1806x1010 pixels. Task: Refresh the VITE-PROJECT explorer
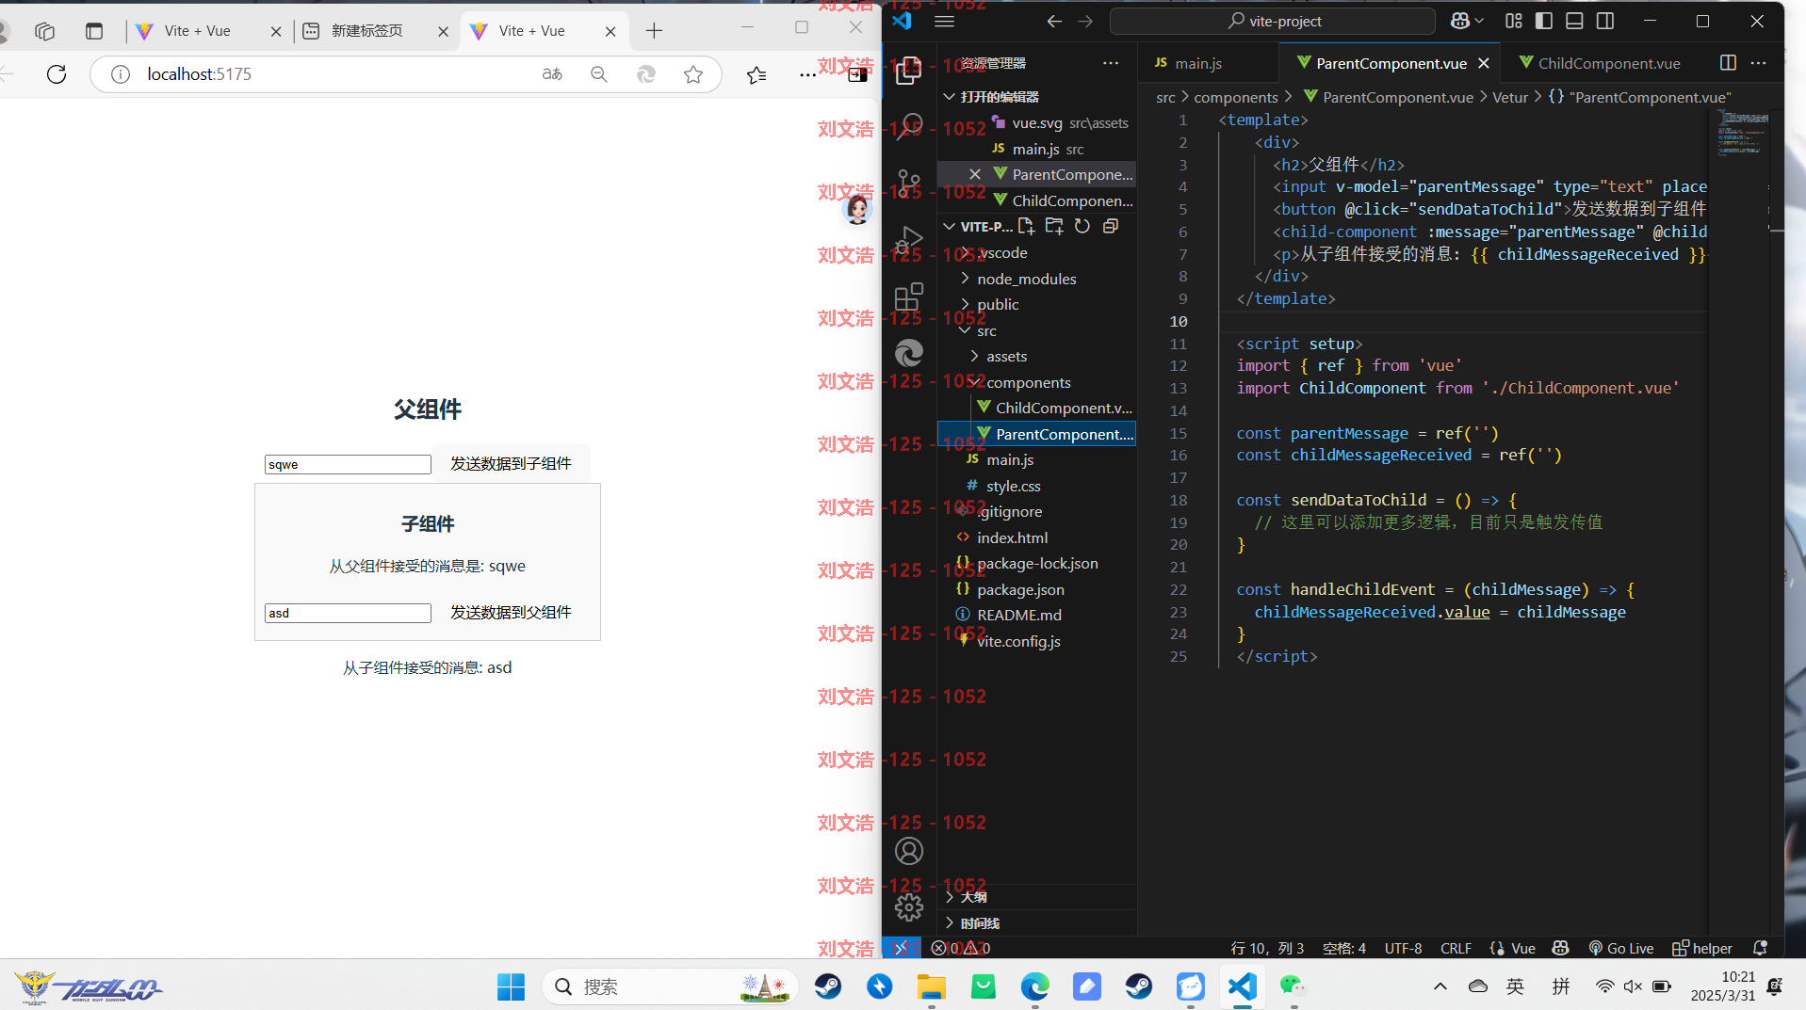pos(1082,226)
